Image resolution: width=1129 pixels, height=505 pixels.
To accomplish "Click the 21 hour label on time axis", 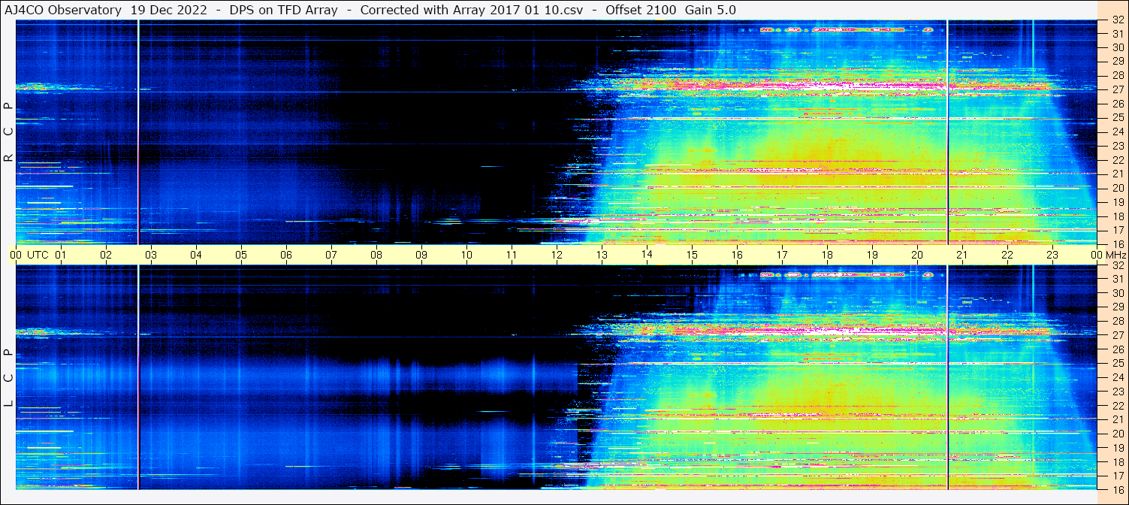I will click(962, 255).
